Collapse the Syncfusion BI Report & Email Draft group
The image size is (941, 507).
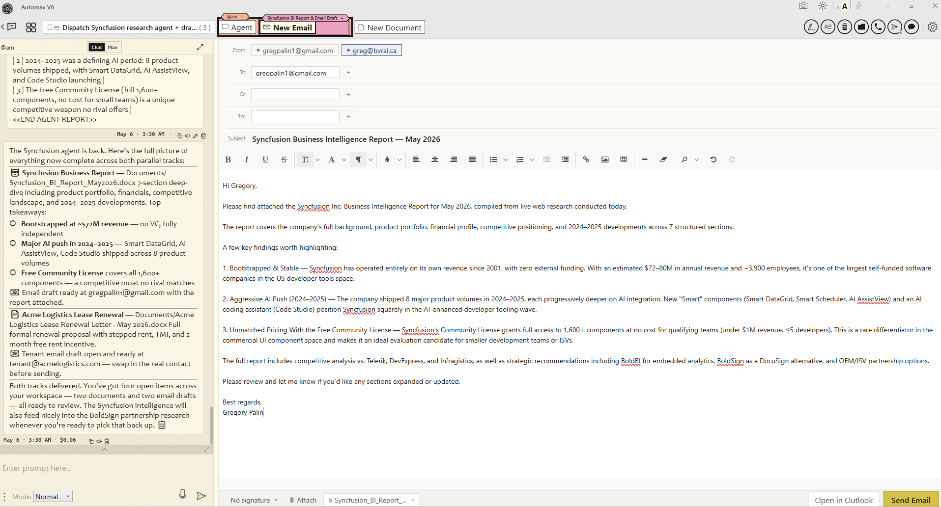click(342, 18)
